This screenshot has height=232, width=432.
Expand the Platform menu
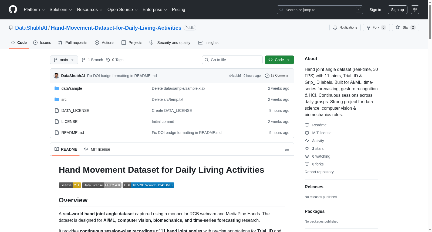tap(34, 10)
